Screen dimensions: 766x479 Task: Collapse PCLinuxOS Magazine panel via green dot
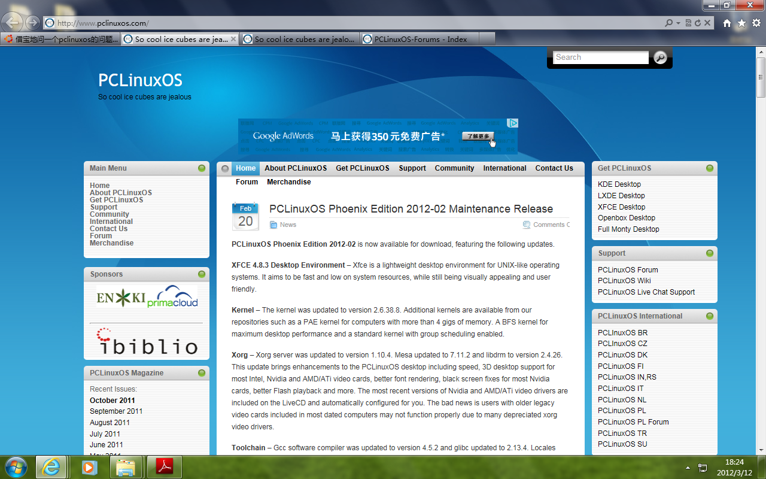tap(202, 373)
